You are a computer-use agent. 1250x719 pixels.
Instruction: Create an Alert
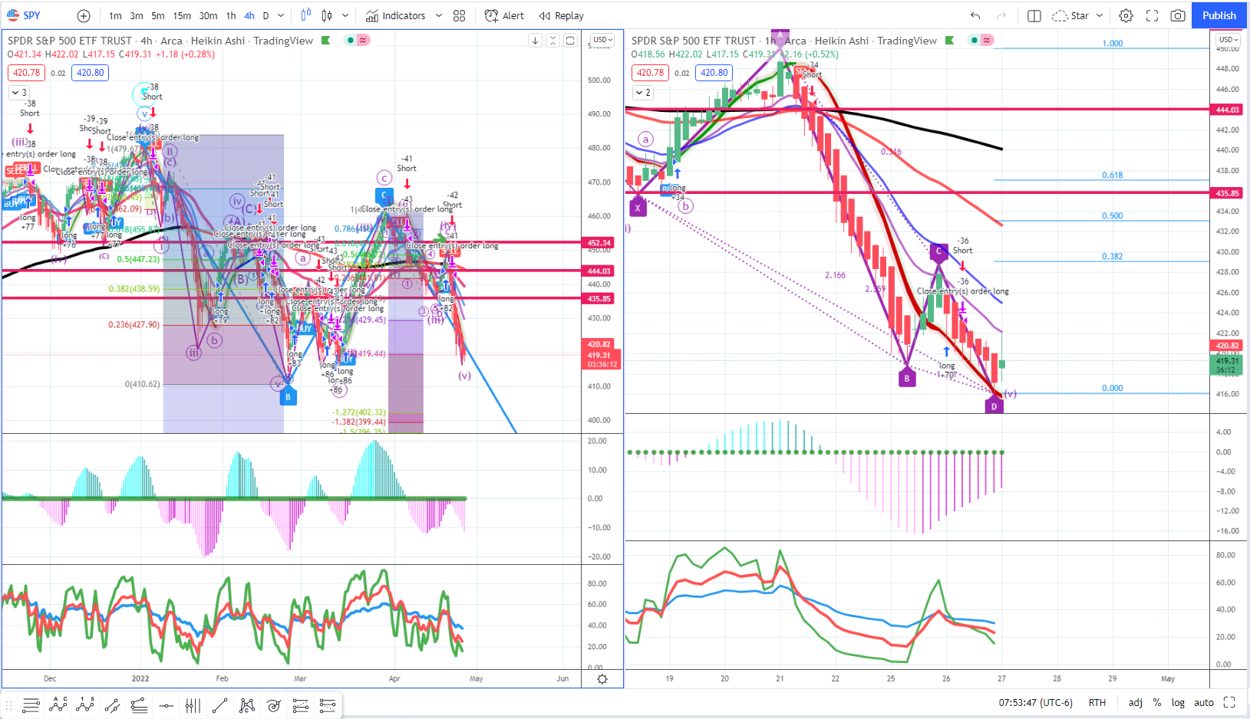(505, 15)
